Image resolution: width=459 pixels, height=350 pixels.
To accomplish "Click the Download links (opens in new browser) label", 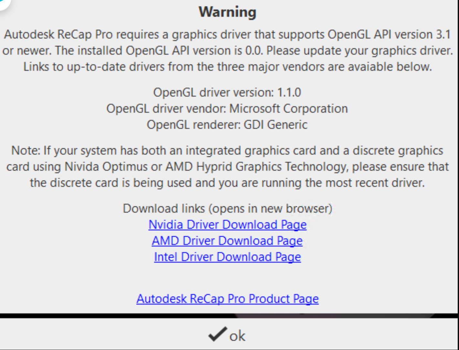I will (x=227, y=208).
